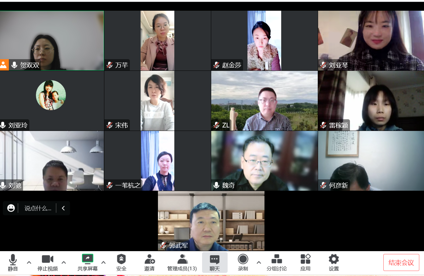Click the 说点什么... message input field
This screenshot has width=424, height=276.
[38, 208]
